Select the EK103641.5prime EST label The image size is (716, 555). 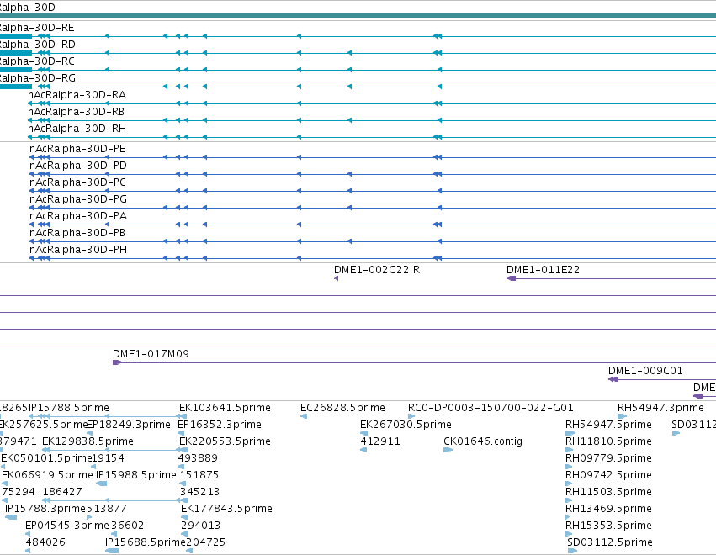pyautogui.click(x=225, y=408)
